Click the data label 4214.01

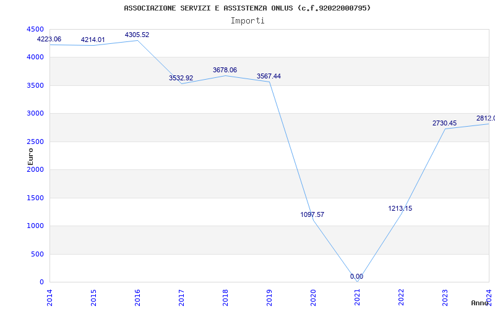click(x=93, y=40)
